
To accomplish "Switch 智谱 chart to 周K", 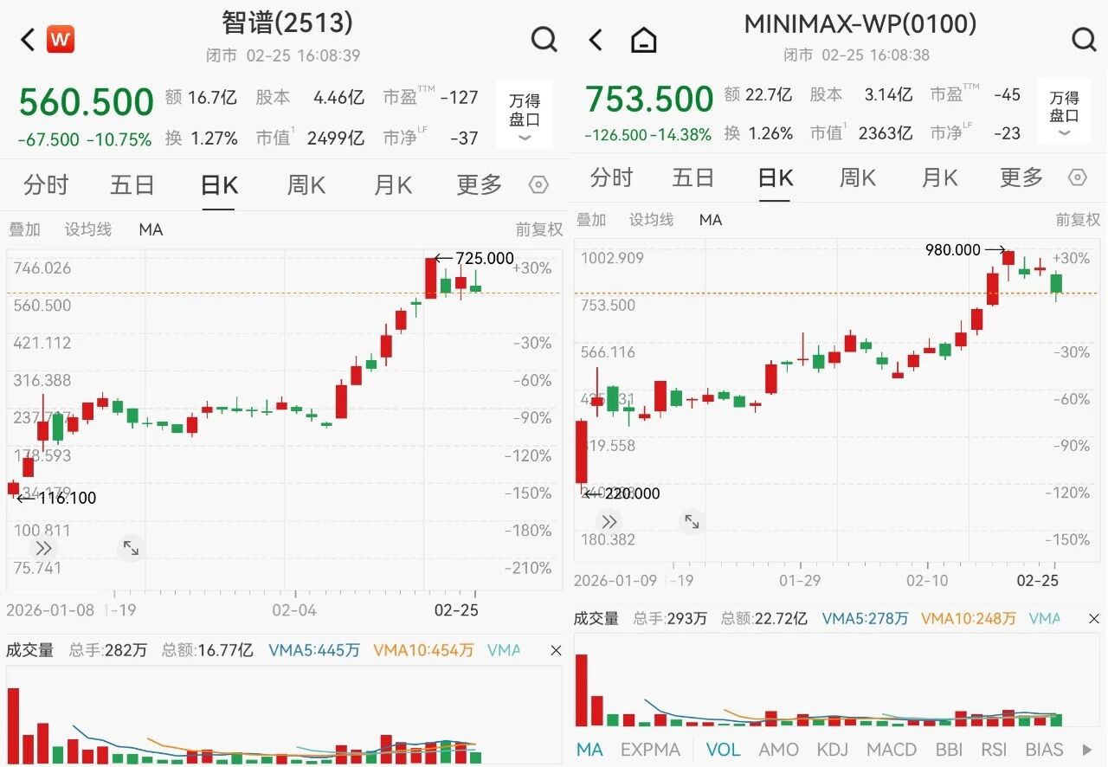I will tap(306, 184).
